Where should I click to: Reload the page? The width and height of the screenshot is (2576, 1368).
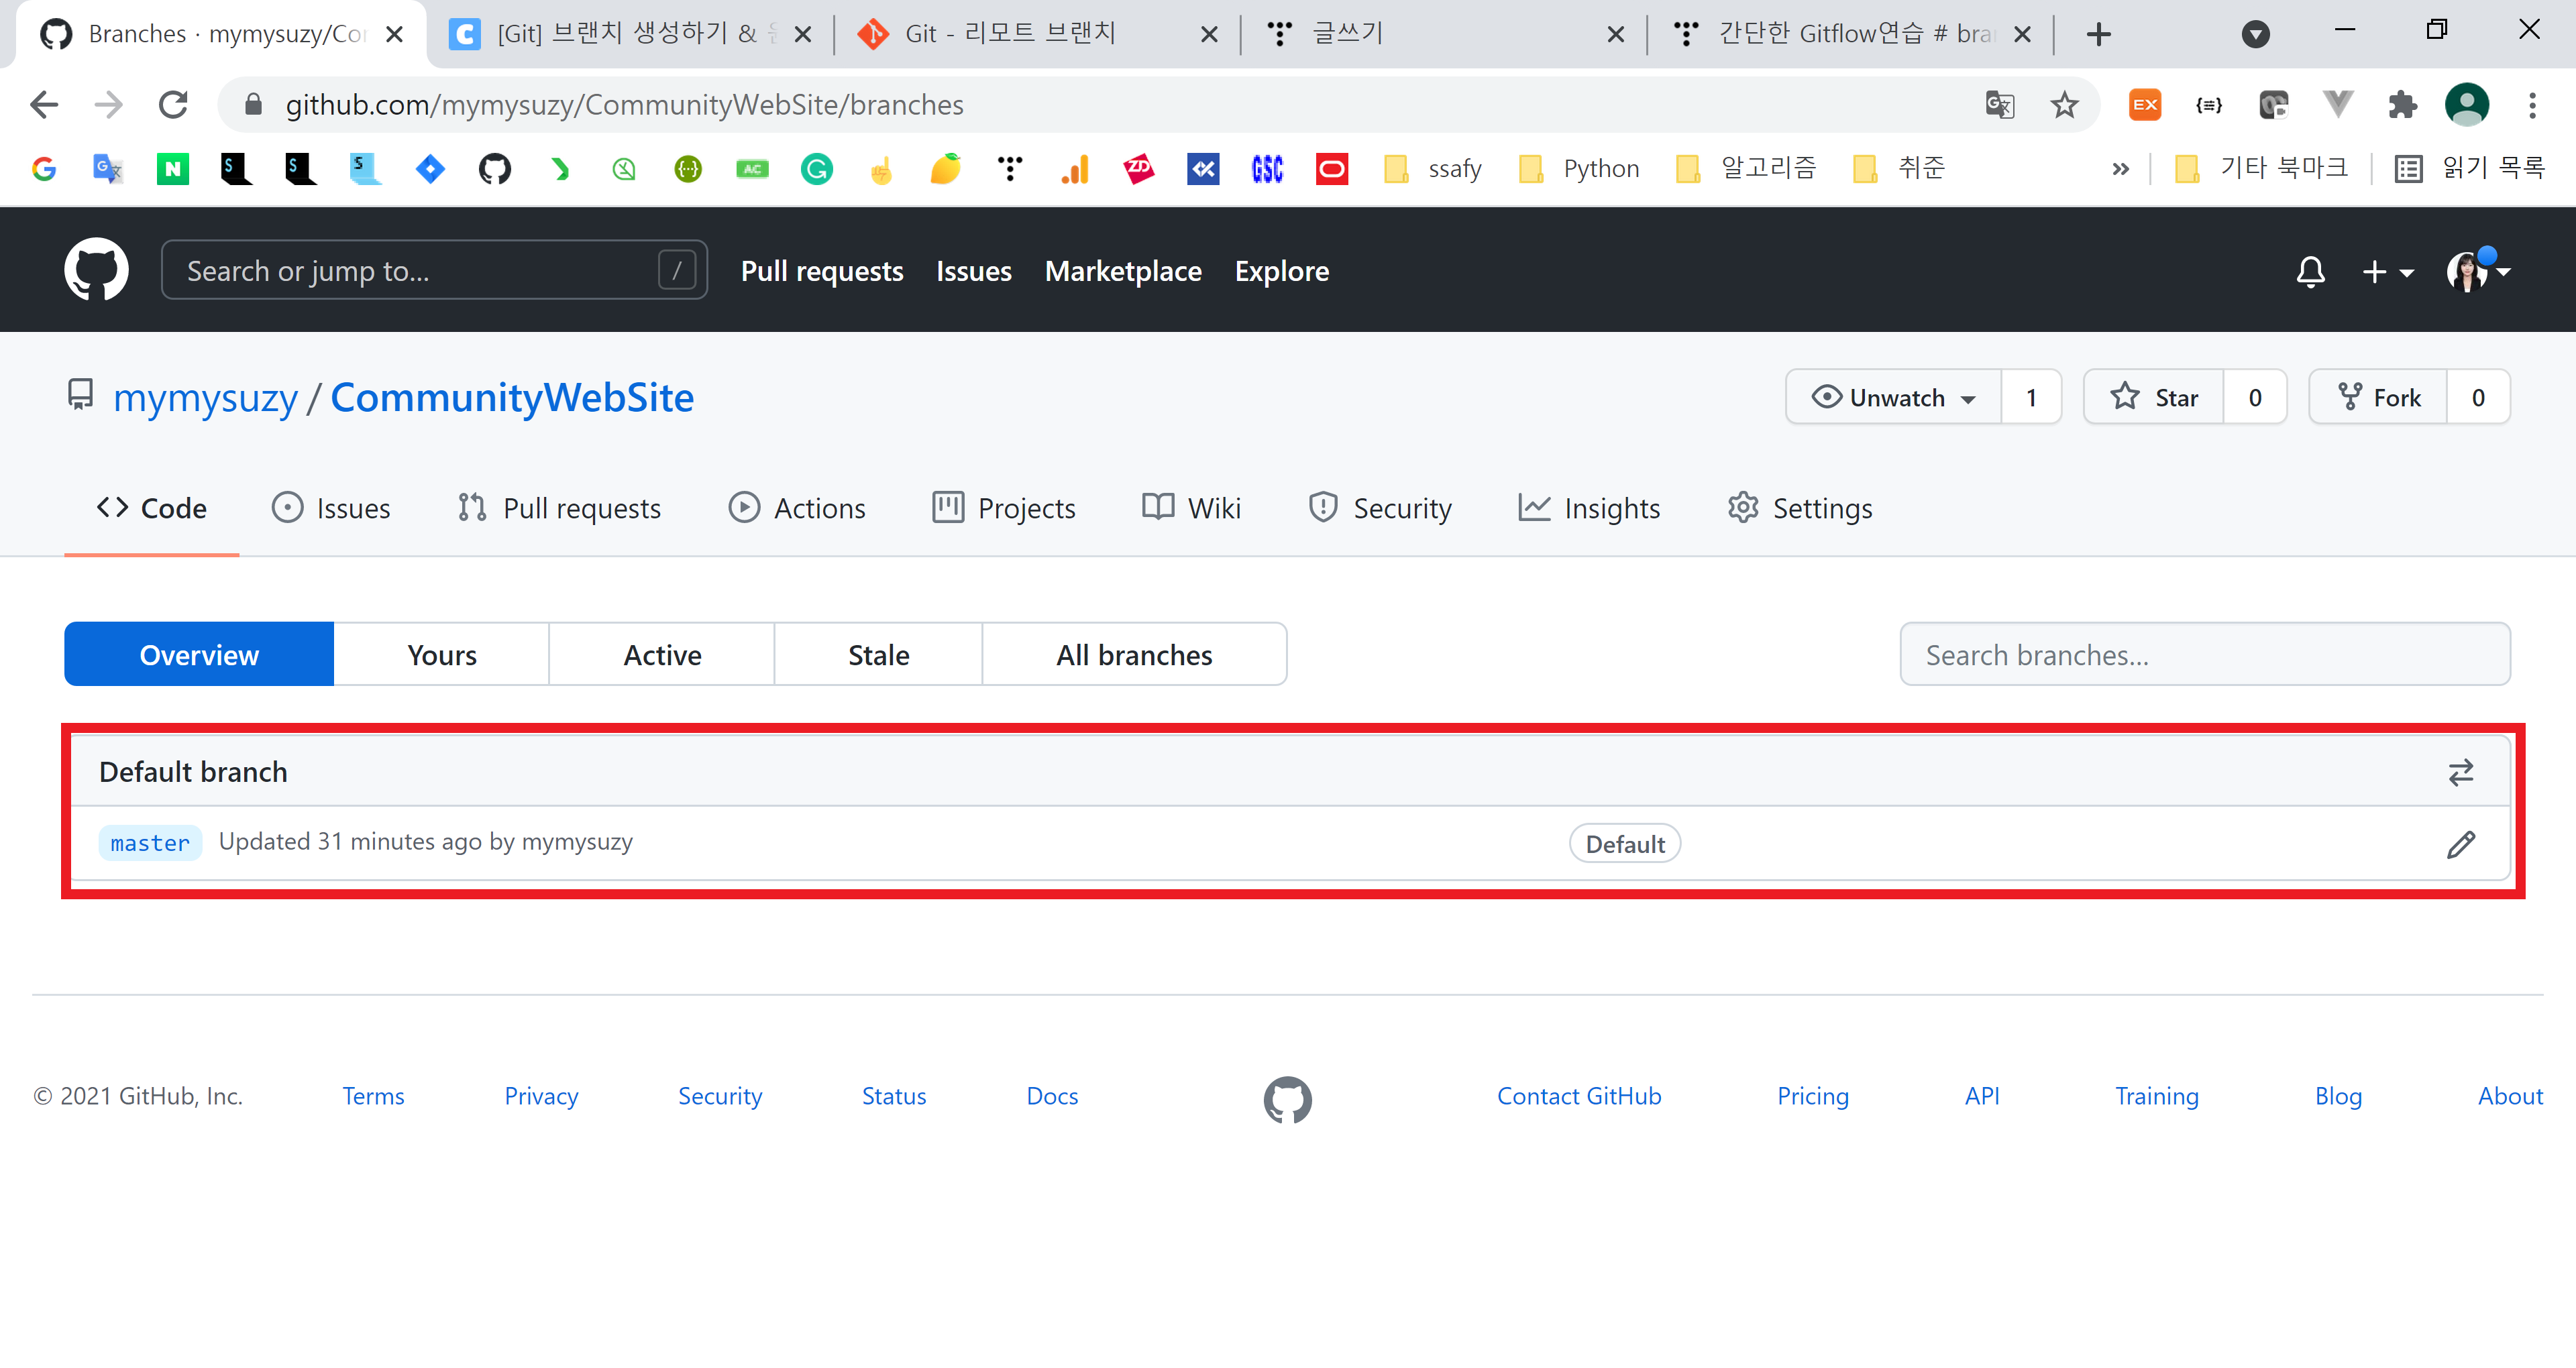[x=173, y=105]
